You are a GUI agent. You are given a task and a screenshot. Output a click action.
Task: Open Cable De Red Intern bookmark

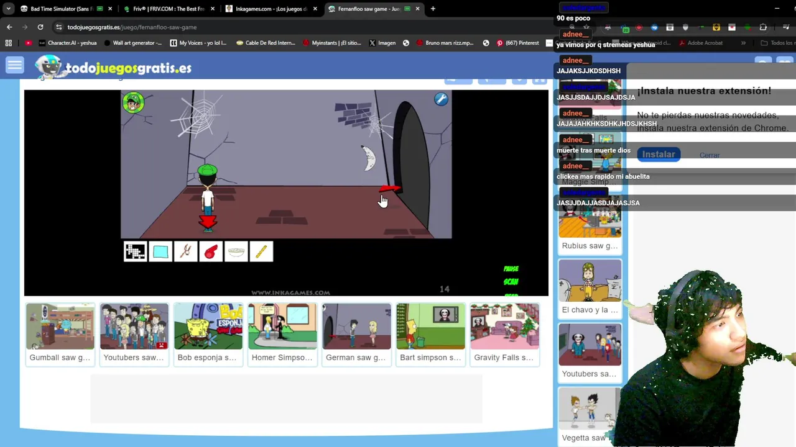tap(265, 43)
